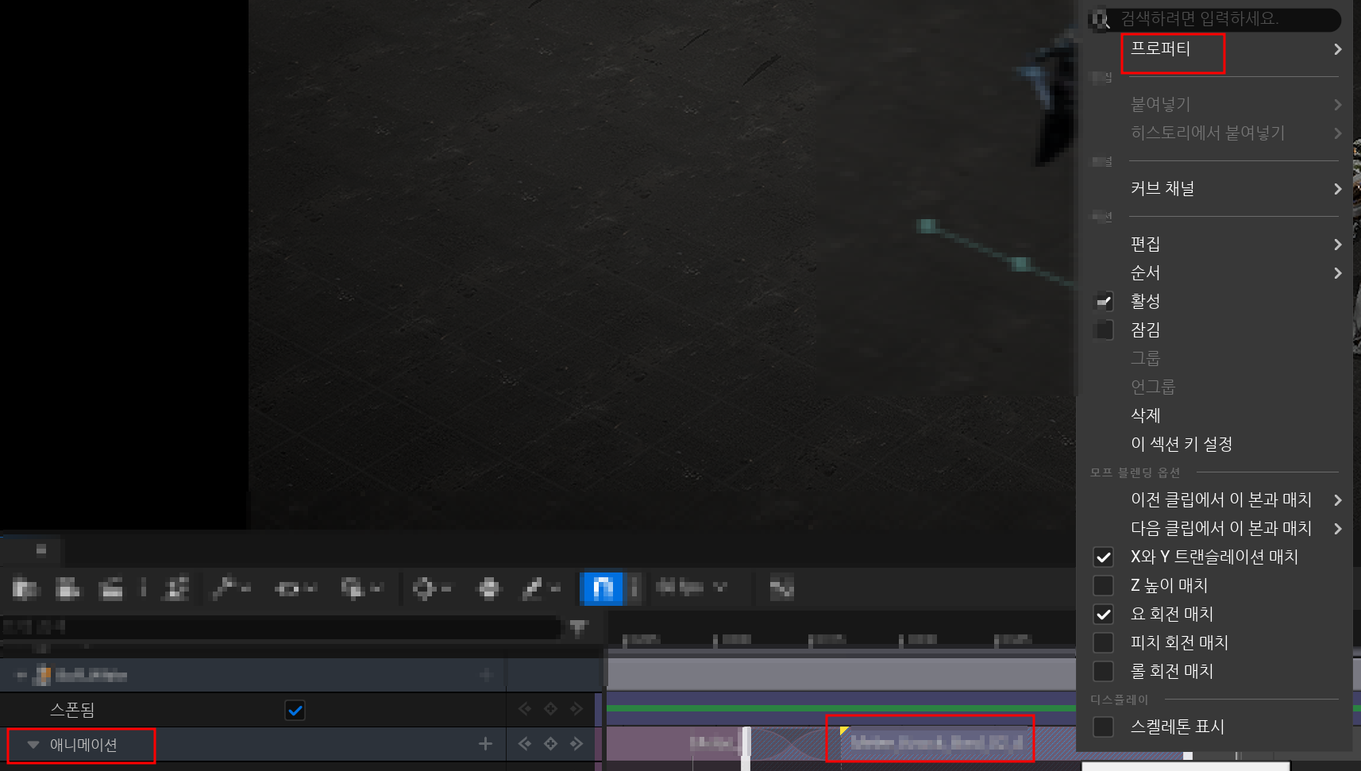Open the frame rate dropdown in toolbar
Viewport: 1361px width, 771px height.
click(691, 588)
